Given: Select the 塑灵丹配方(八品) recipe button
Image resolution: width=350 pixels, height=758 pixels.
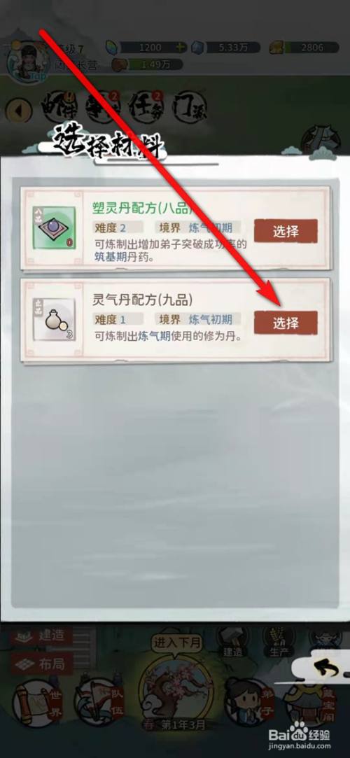Looking at the screenshot, I should click(x=286, y=232).
